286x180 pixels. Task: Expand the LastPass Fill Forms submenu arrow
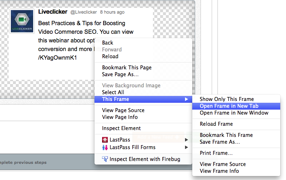coord(186,147)
